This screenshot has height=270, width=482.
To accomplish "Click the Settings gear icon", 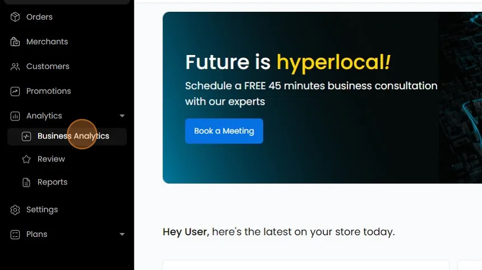I will pos(15,210).
